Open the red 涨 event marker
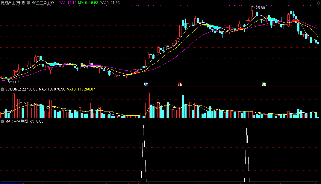Viewport: 321px width, 184px height. pos(180,85)
